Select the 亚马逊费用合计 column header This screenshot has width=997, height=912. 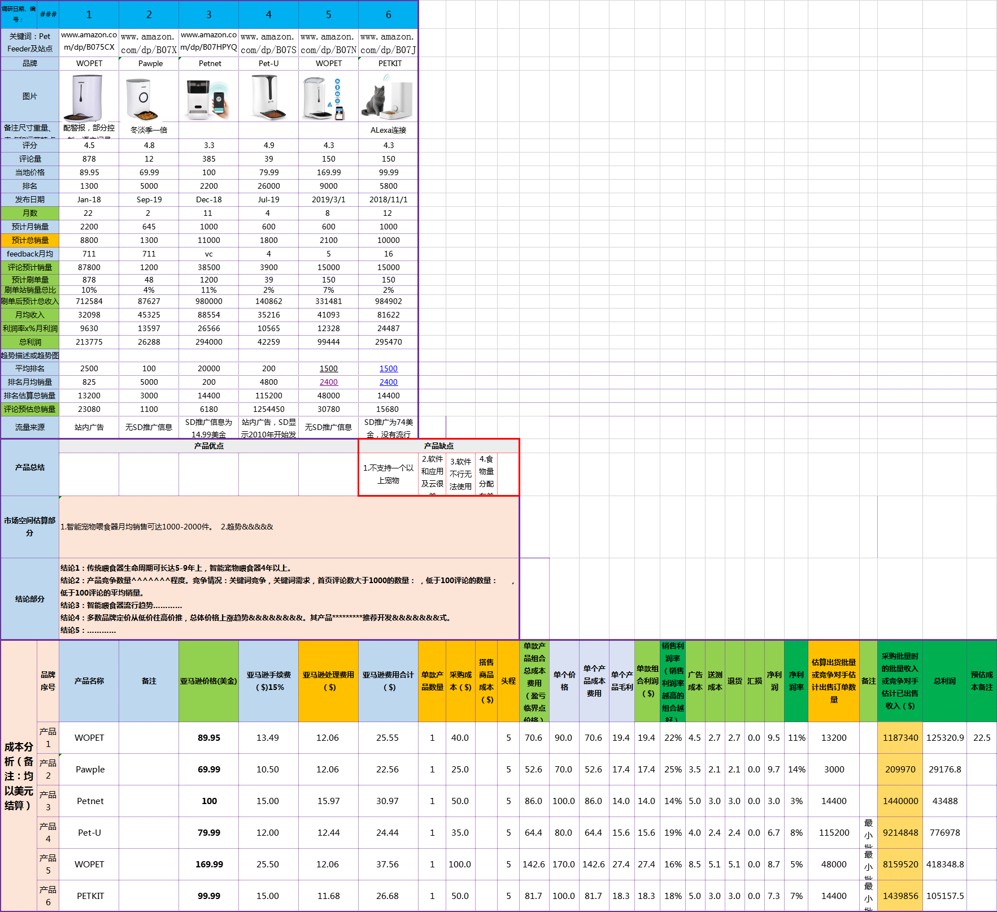coord(389,681)
